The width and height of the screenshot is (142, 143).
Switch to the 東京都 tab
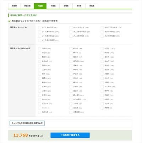(x=15, y=6)
